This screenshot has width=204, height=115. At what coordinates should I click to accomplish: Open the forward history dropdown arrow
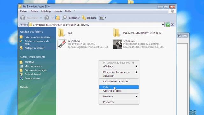52,18
